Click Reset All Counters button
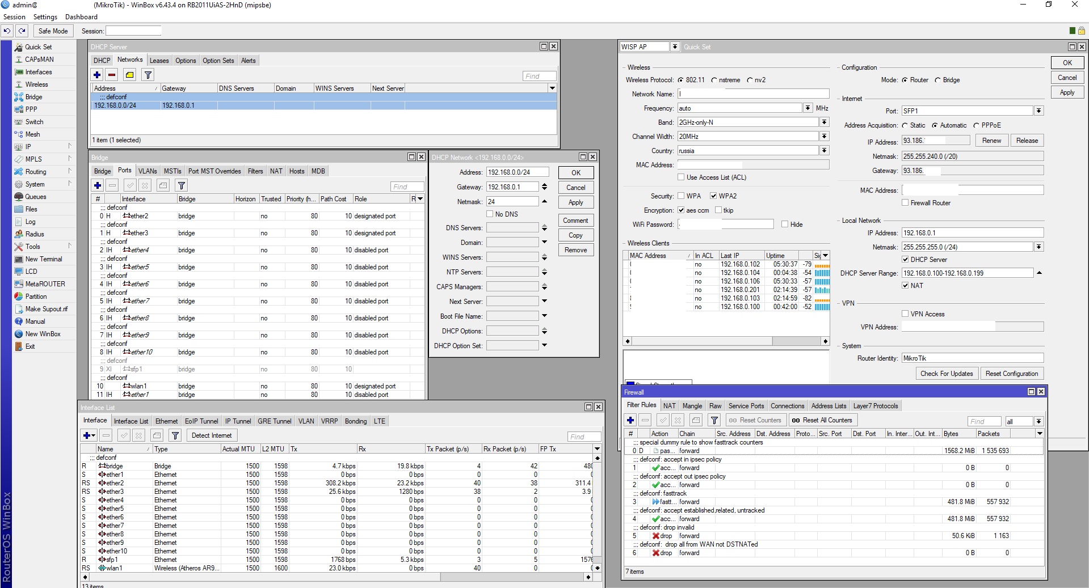This screenshot has height=588, width=1089. [822, 420]
